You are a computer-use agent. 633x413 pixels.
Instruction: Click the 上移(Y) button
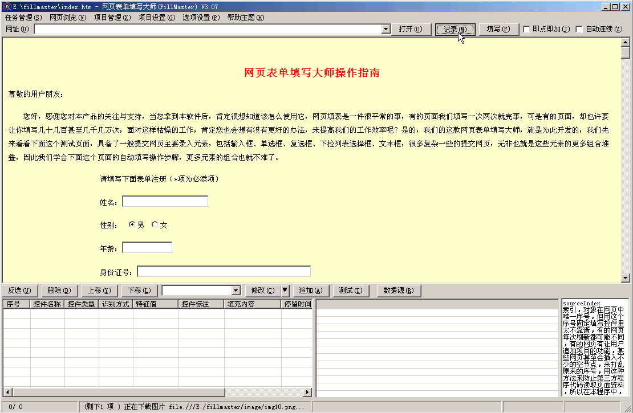tap(99, 291)
